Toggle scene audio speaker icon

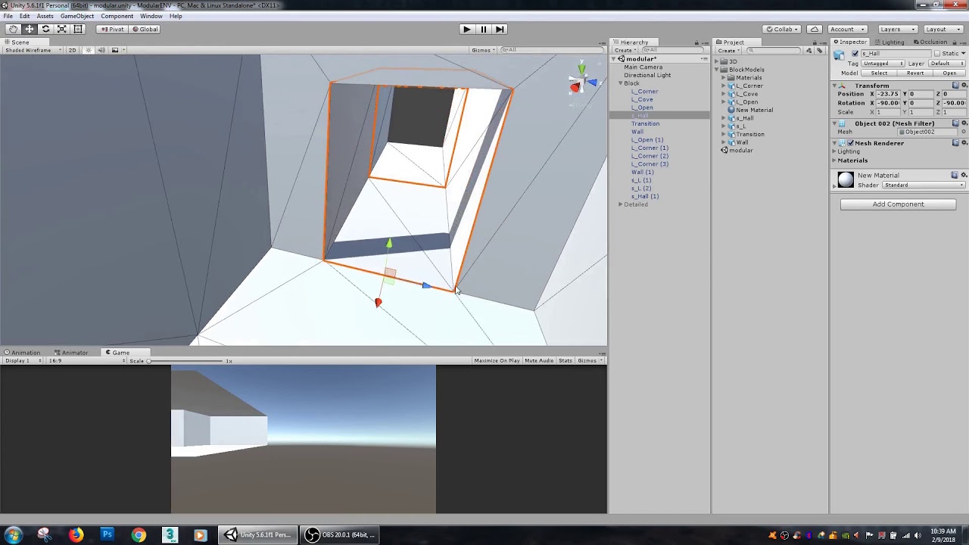[101, 50]
